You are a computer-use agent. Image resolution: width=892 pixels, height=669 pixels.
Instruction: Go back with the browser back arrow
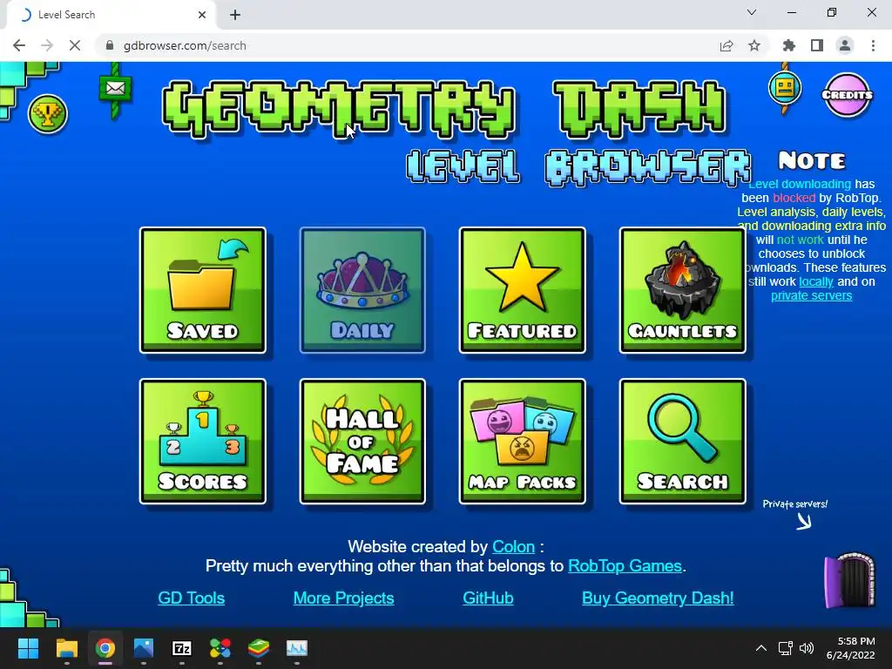coord(19,45)
